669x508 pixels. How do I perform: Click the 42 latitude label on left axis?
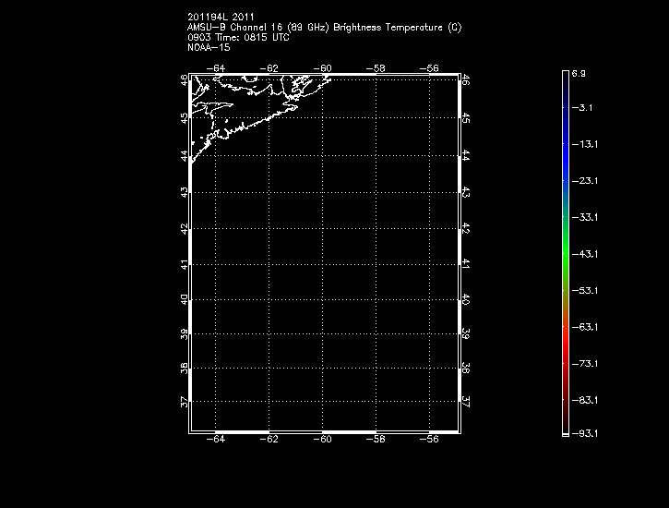point(185,228)
